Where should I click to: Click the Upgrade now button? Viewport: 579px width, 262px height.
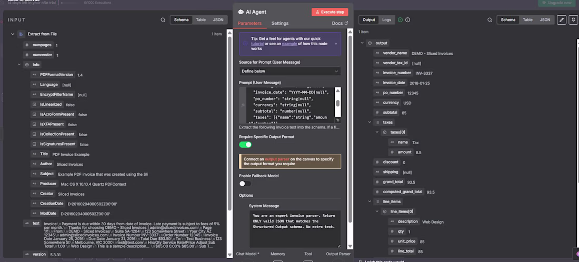[557, 3]
